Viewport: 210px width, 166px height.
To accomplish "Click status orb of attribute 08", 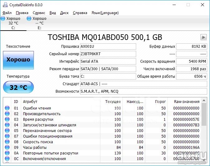I will [x=7, y=142].
